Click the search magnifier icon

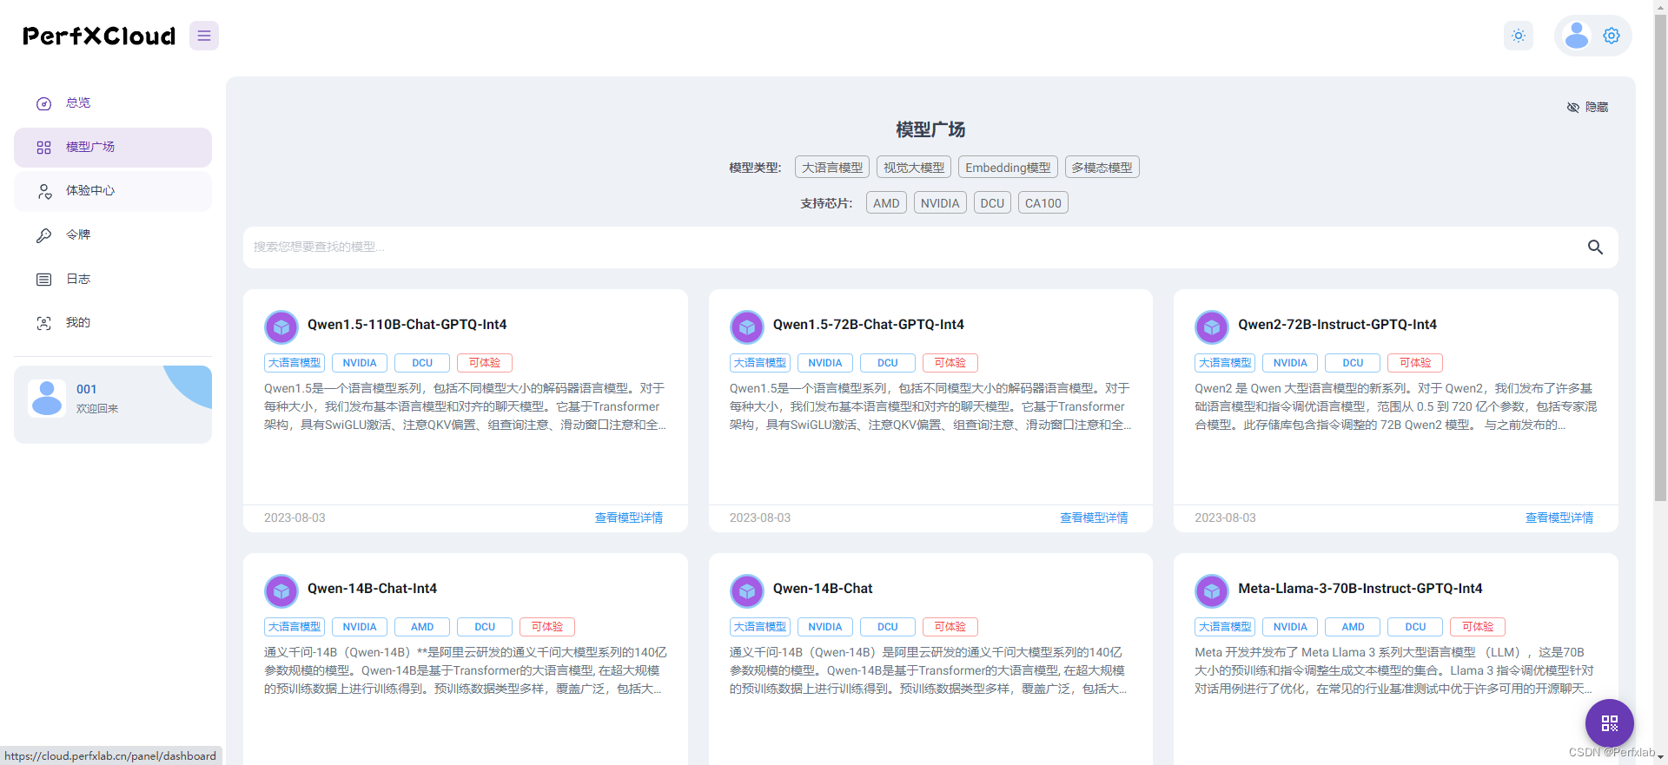[x=1595, y=247]
